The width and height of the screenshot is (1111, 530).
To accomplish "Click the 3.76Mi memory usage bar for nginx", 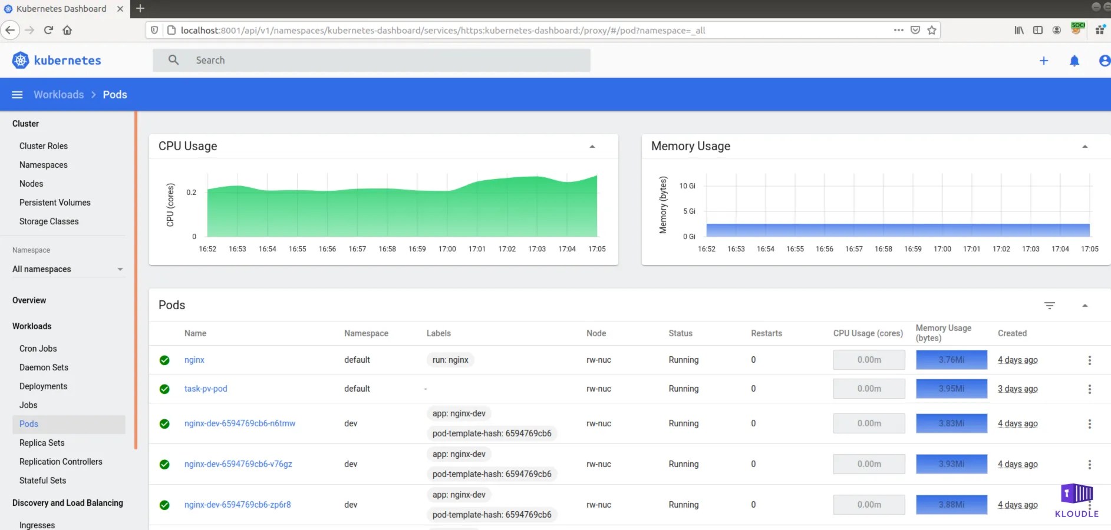I will click(x=951, y=360).
